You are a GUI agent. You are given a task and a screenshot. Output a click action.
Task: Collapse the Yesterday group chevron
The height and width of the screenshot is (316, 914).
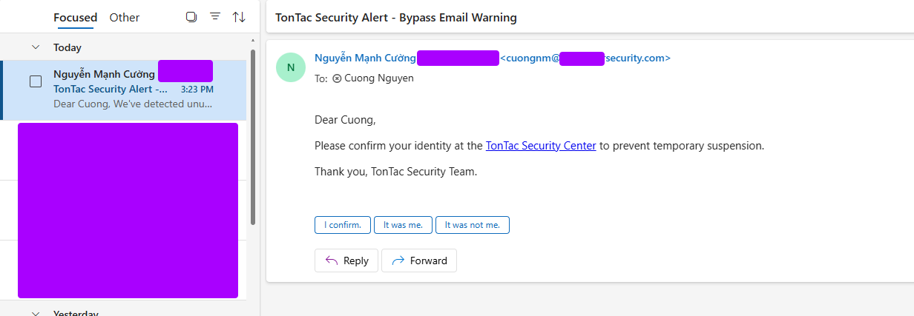pyautogui.click(x=35, y=313)
